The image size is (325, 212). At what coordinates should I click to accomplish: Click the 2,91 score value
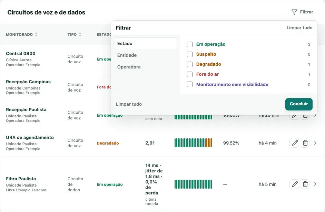pyautogui.click(x=150, y=143)
